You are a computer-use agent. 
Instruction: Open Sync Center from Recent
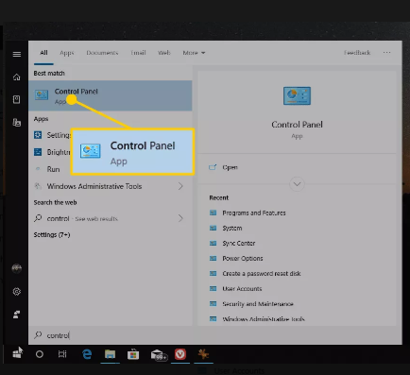pyautogui.click(x=239, y=243)
